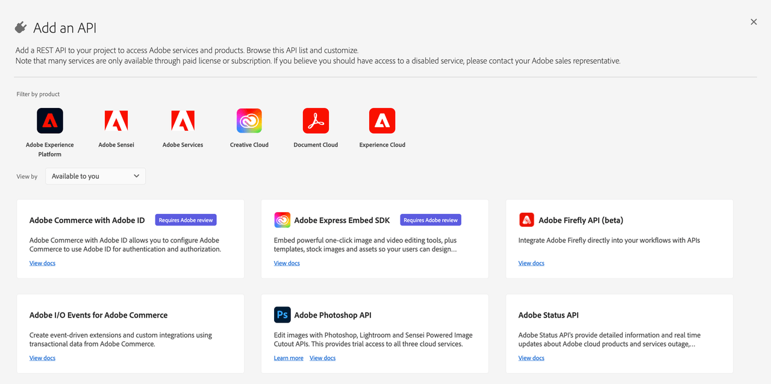Filter APIs by Creative Cloud

[x=249, y=121]
